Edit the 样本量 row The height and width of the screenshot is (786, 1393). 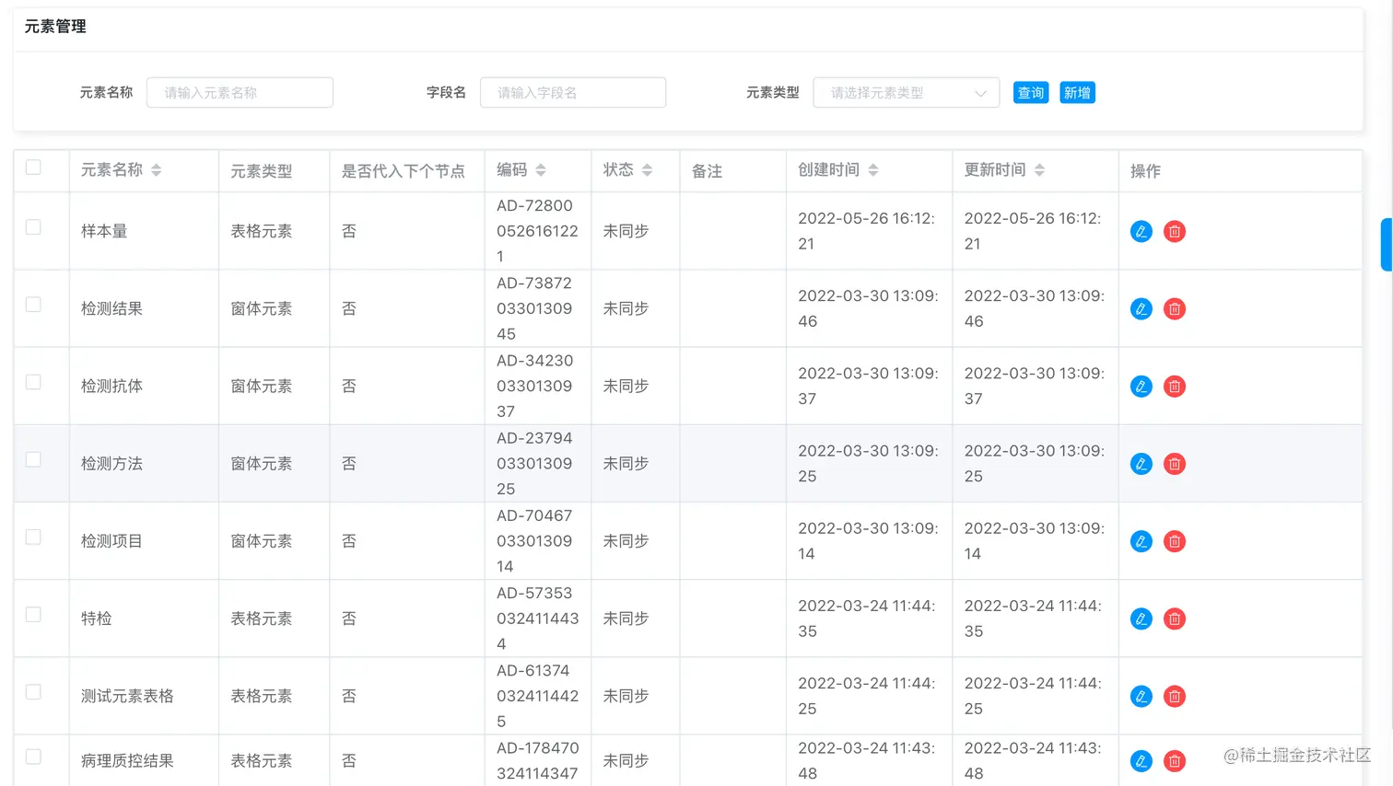pos(1141,231)
